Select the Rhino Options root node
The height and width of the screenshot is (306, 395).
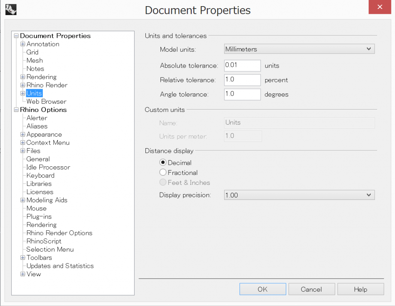point(43,110)
